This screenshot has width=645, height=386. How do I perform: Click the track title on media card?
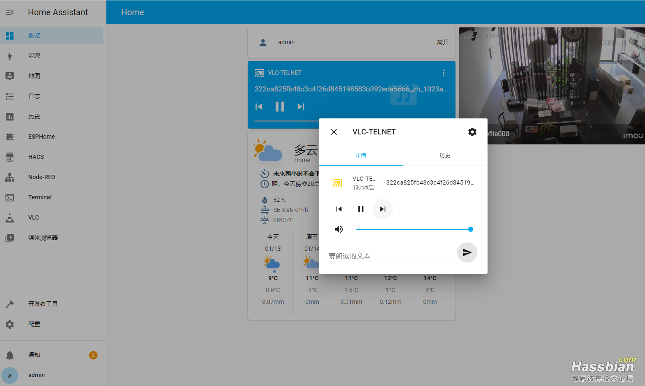click(351, 89)
